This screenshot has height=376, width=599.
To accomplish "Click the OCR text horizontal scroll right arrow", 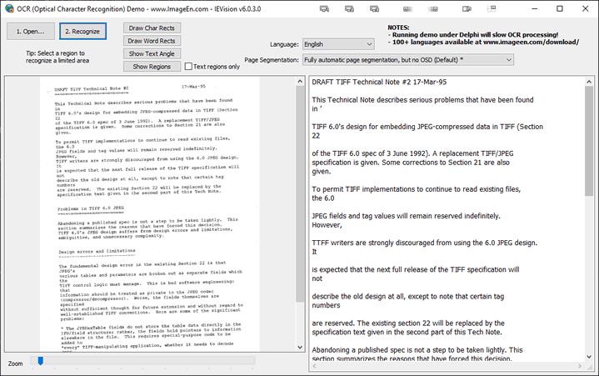I will (580, 366).
